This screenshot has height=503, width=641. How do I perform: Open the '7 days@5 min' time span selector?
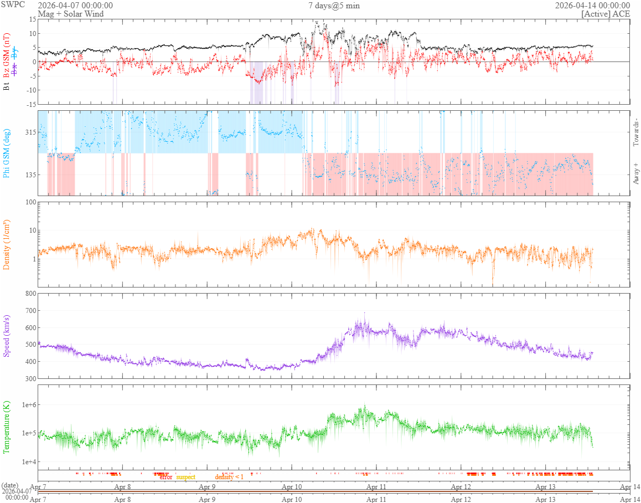pyautogui.click(x=334, y=6)
